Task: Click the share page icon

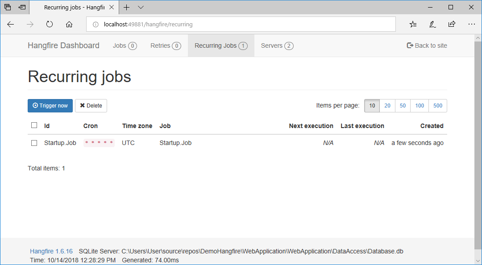Action: 452,24
